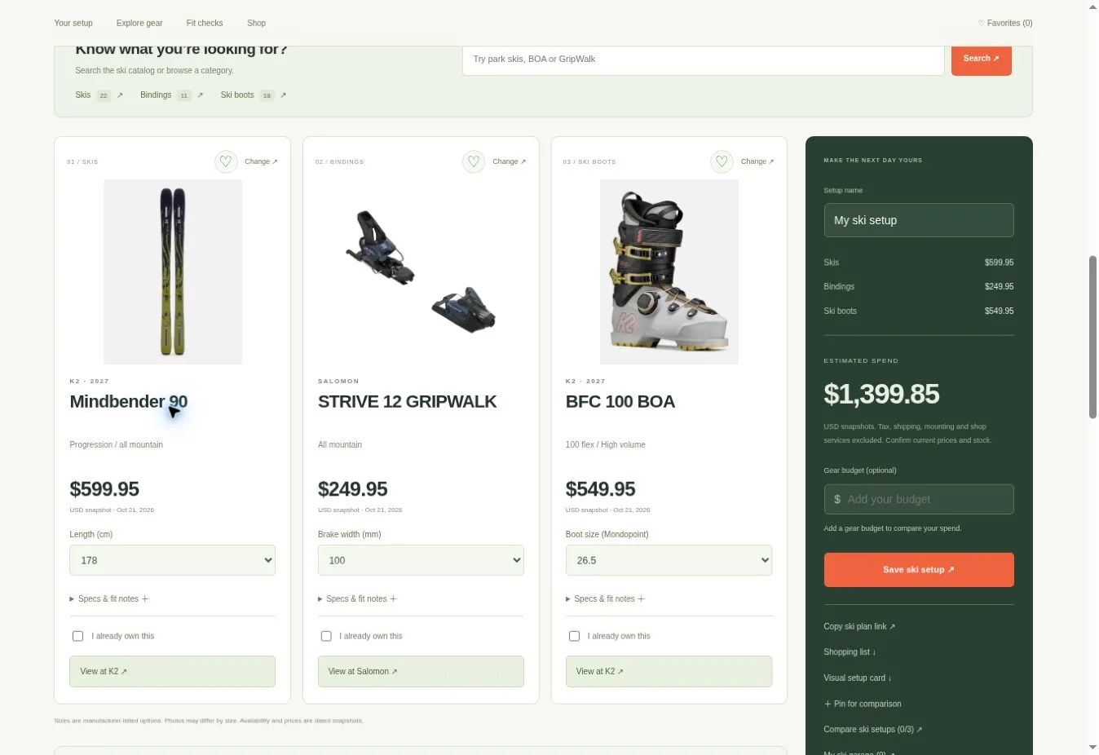Open the Boot size (Mondopoint) dropdown
The width and height of the screenshot is (1099, 755).
669,560
